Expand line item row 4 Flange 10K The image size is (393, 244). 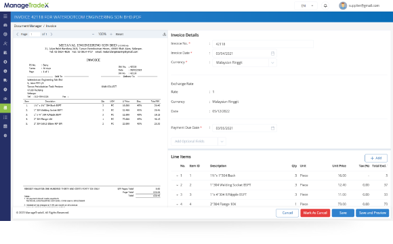coord(177,204)
